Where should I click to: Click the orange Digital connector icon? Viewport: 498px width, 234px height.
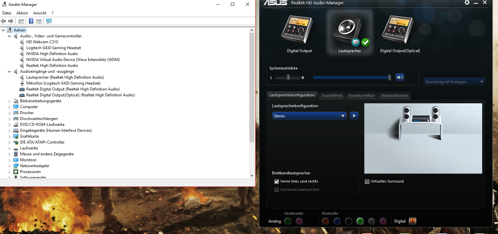click(412, 221)
